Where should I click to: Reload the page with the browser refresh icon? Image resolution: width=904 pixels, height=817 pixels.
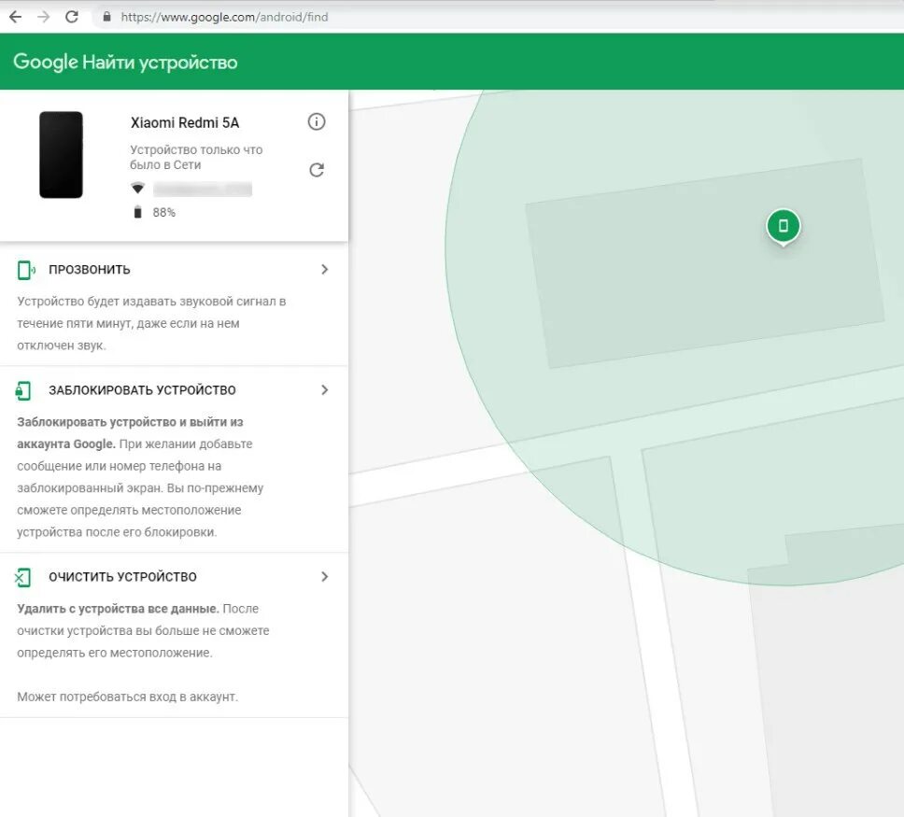point(72,17)
